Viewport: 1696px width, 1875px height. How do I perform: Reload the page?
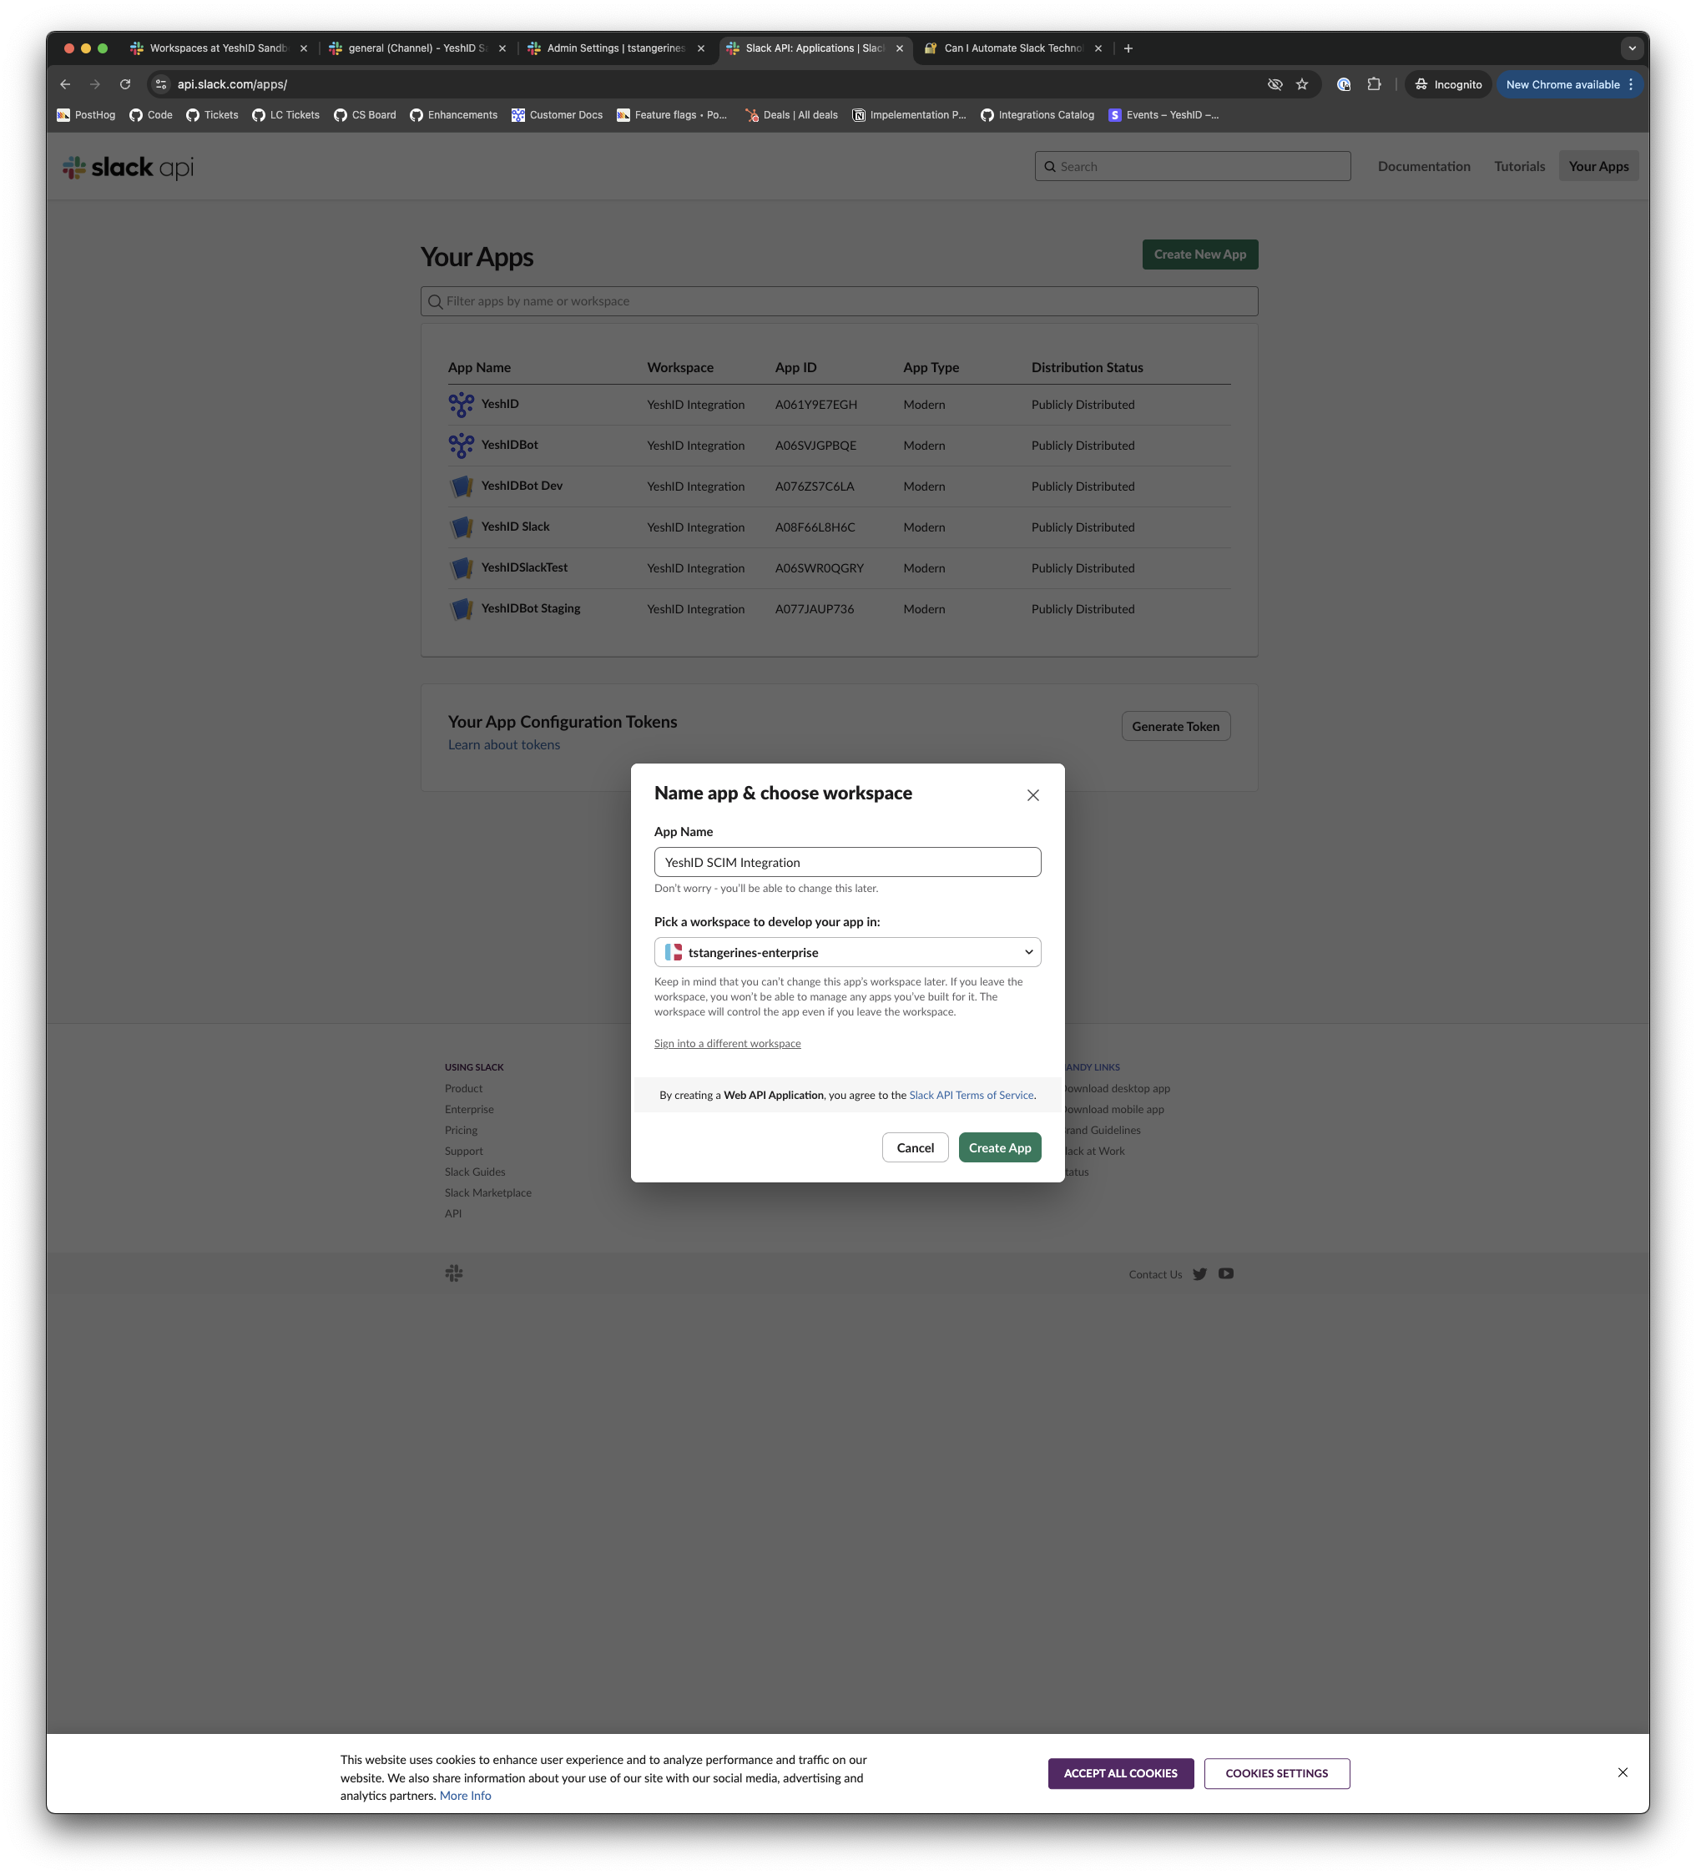[125, 84]
